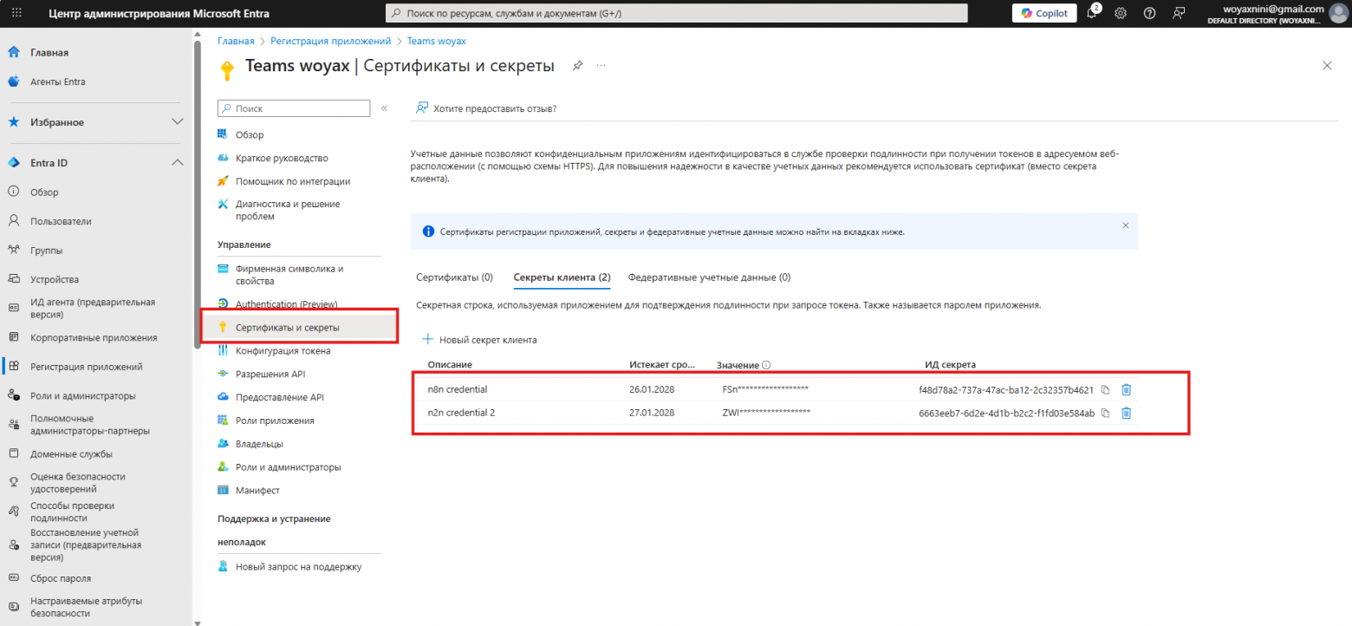1352x626 pixels.
Task: Open Authentication (Preview) menu item
Action: 287,304
